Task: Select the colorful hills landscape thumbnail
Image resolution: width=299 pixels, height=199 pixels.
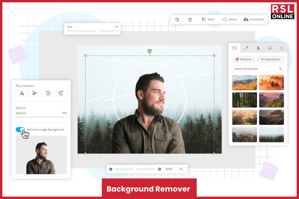Action: coord(245,83)
